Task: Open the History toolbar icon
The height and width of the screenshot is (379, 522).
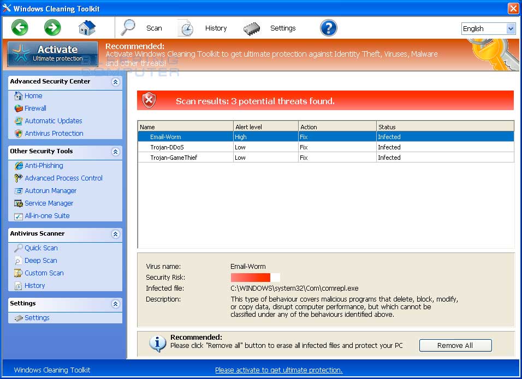Action: (209, 28)
